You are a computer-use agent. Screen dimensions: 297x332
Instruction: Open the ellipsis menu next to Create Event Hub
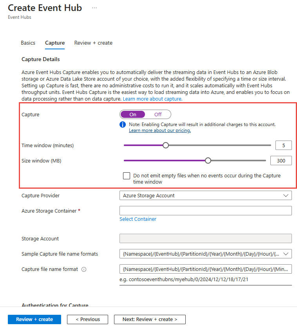94,8
